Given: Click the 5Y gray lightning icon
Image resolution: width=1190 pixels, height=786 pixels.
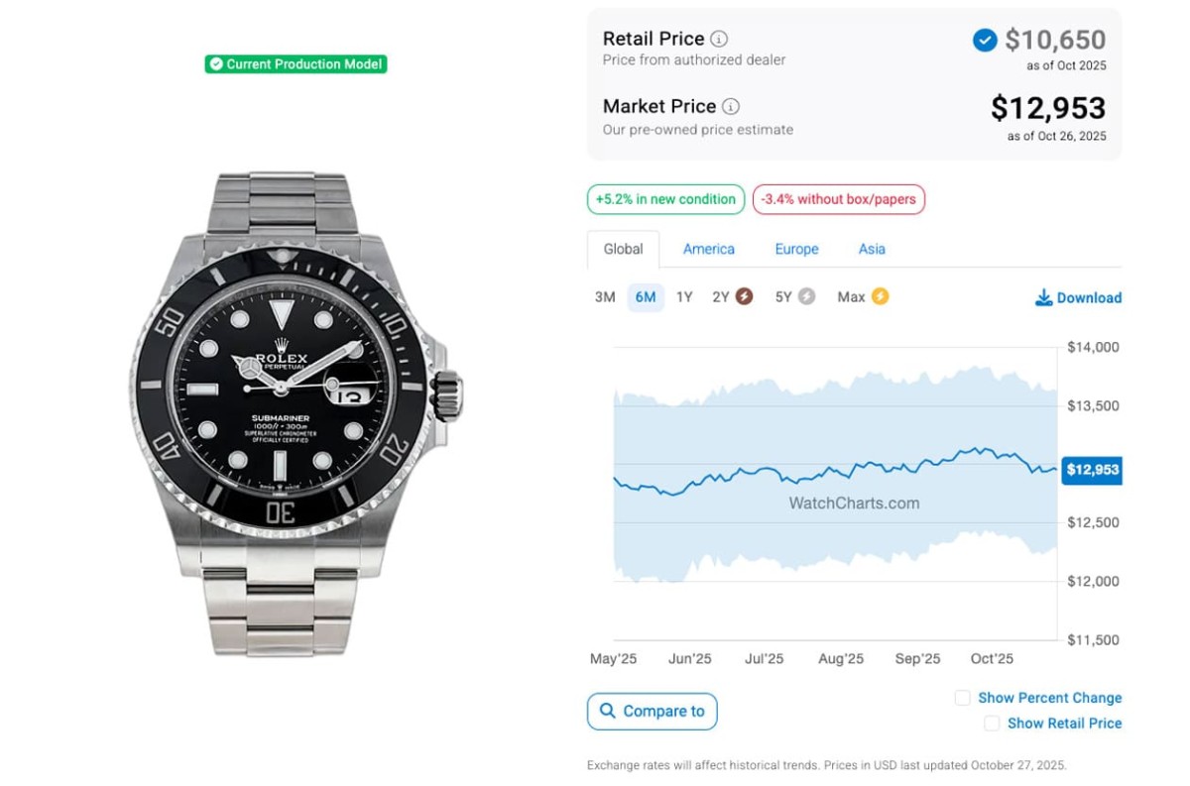Looking at the screenshot, I should pyautogui.click(x=806, y=296).
